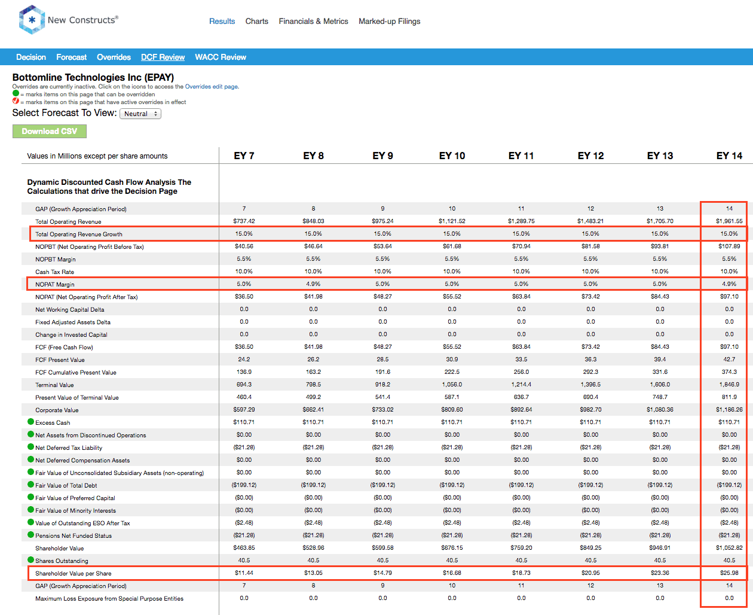Click $737.42 revenue value in EY 7
The height and width of the screenshot is (615, 753).
(x=244, y=221)
